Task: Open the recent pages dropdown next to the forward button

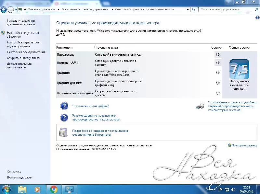Action: pyautogui.click(x=16, y=10)
